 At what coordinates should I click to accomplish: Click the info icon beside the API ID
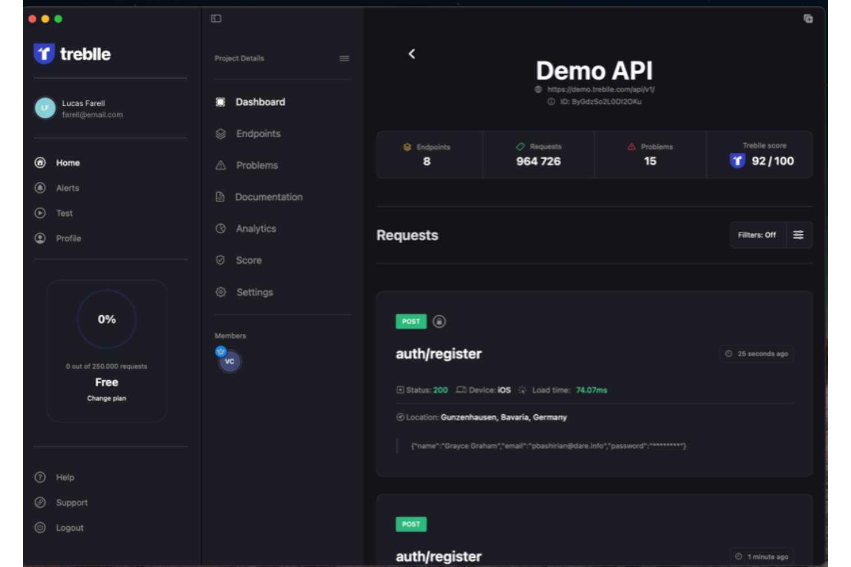point(551,101)
